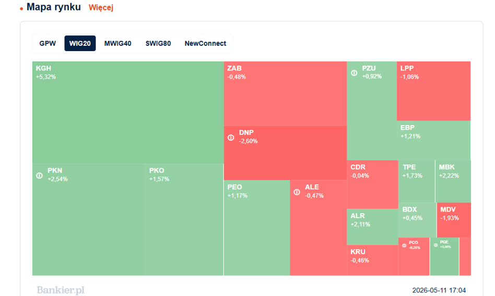Click the PKO +1,57% tile
This screenshot has height=296, width=495.
(x=184, y=219)
